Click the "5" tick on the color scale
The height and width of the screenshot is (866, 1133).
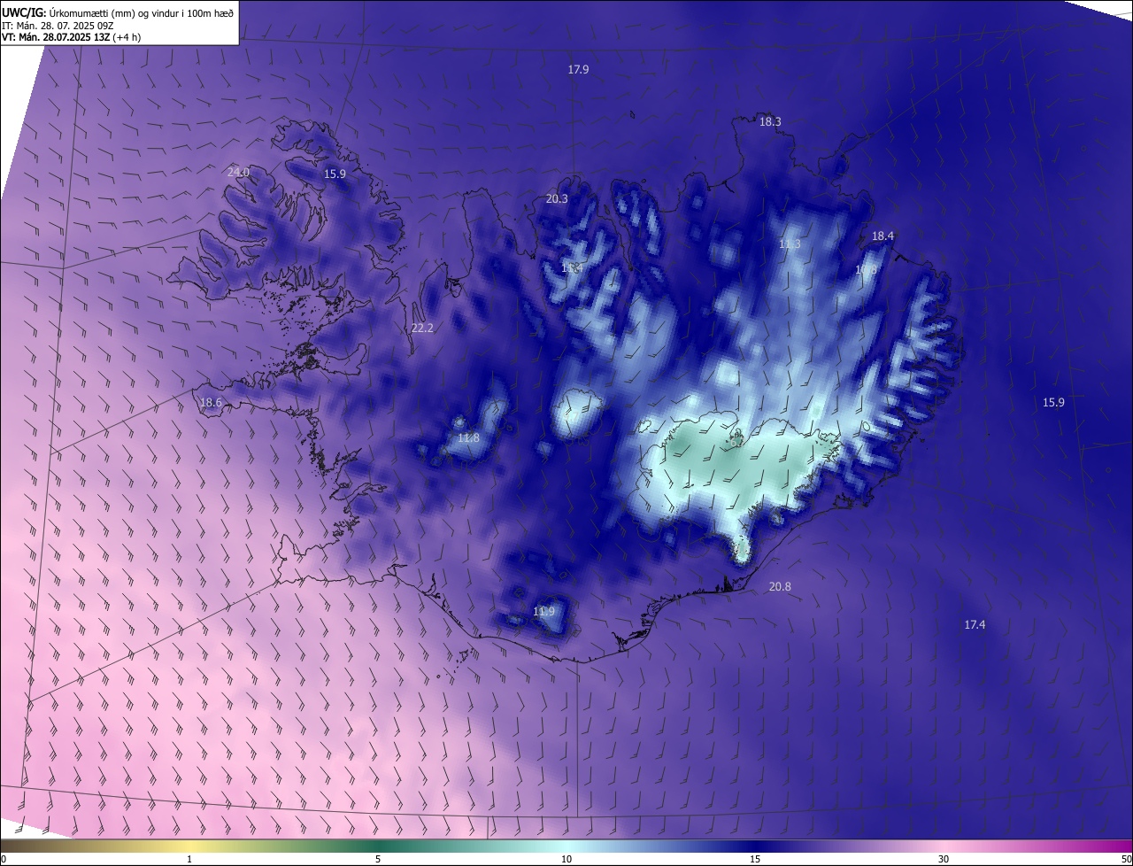[x=378, y=859]
